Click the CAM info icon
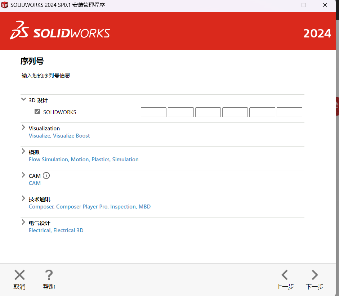Viewport: 339px width, 296px height. pyautogui.click(x=46, y=175)
